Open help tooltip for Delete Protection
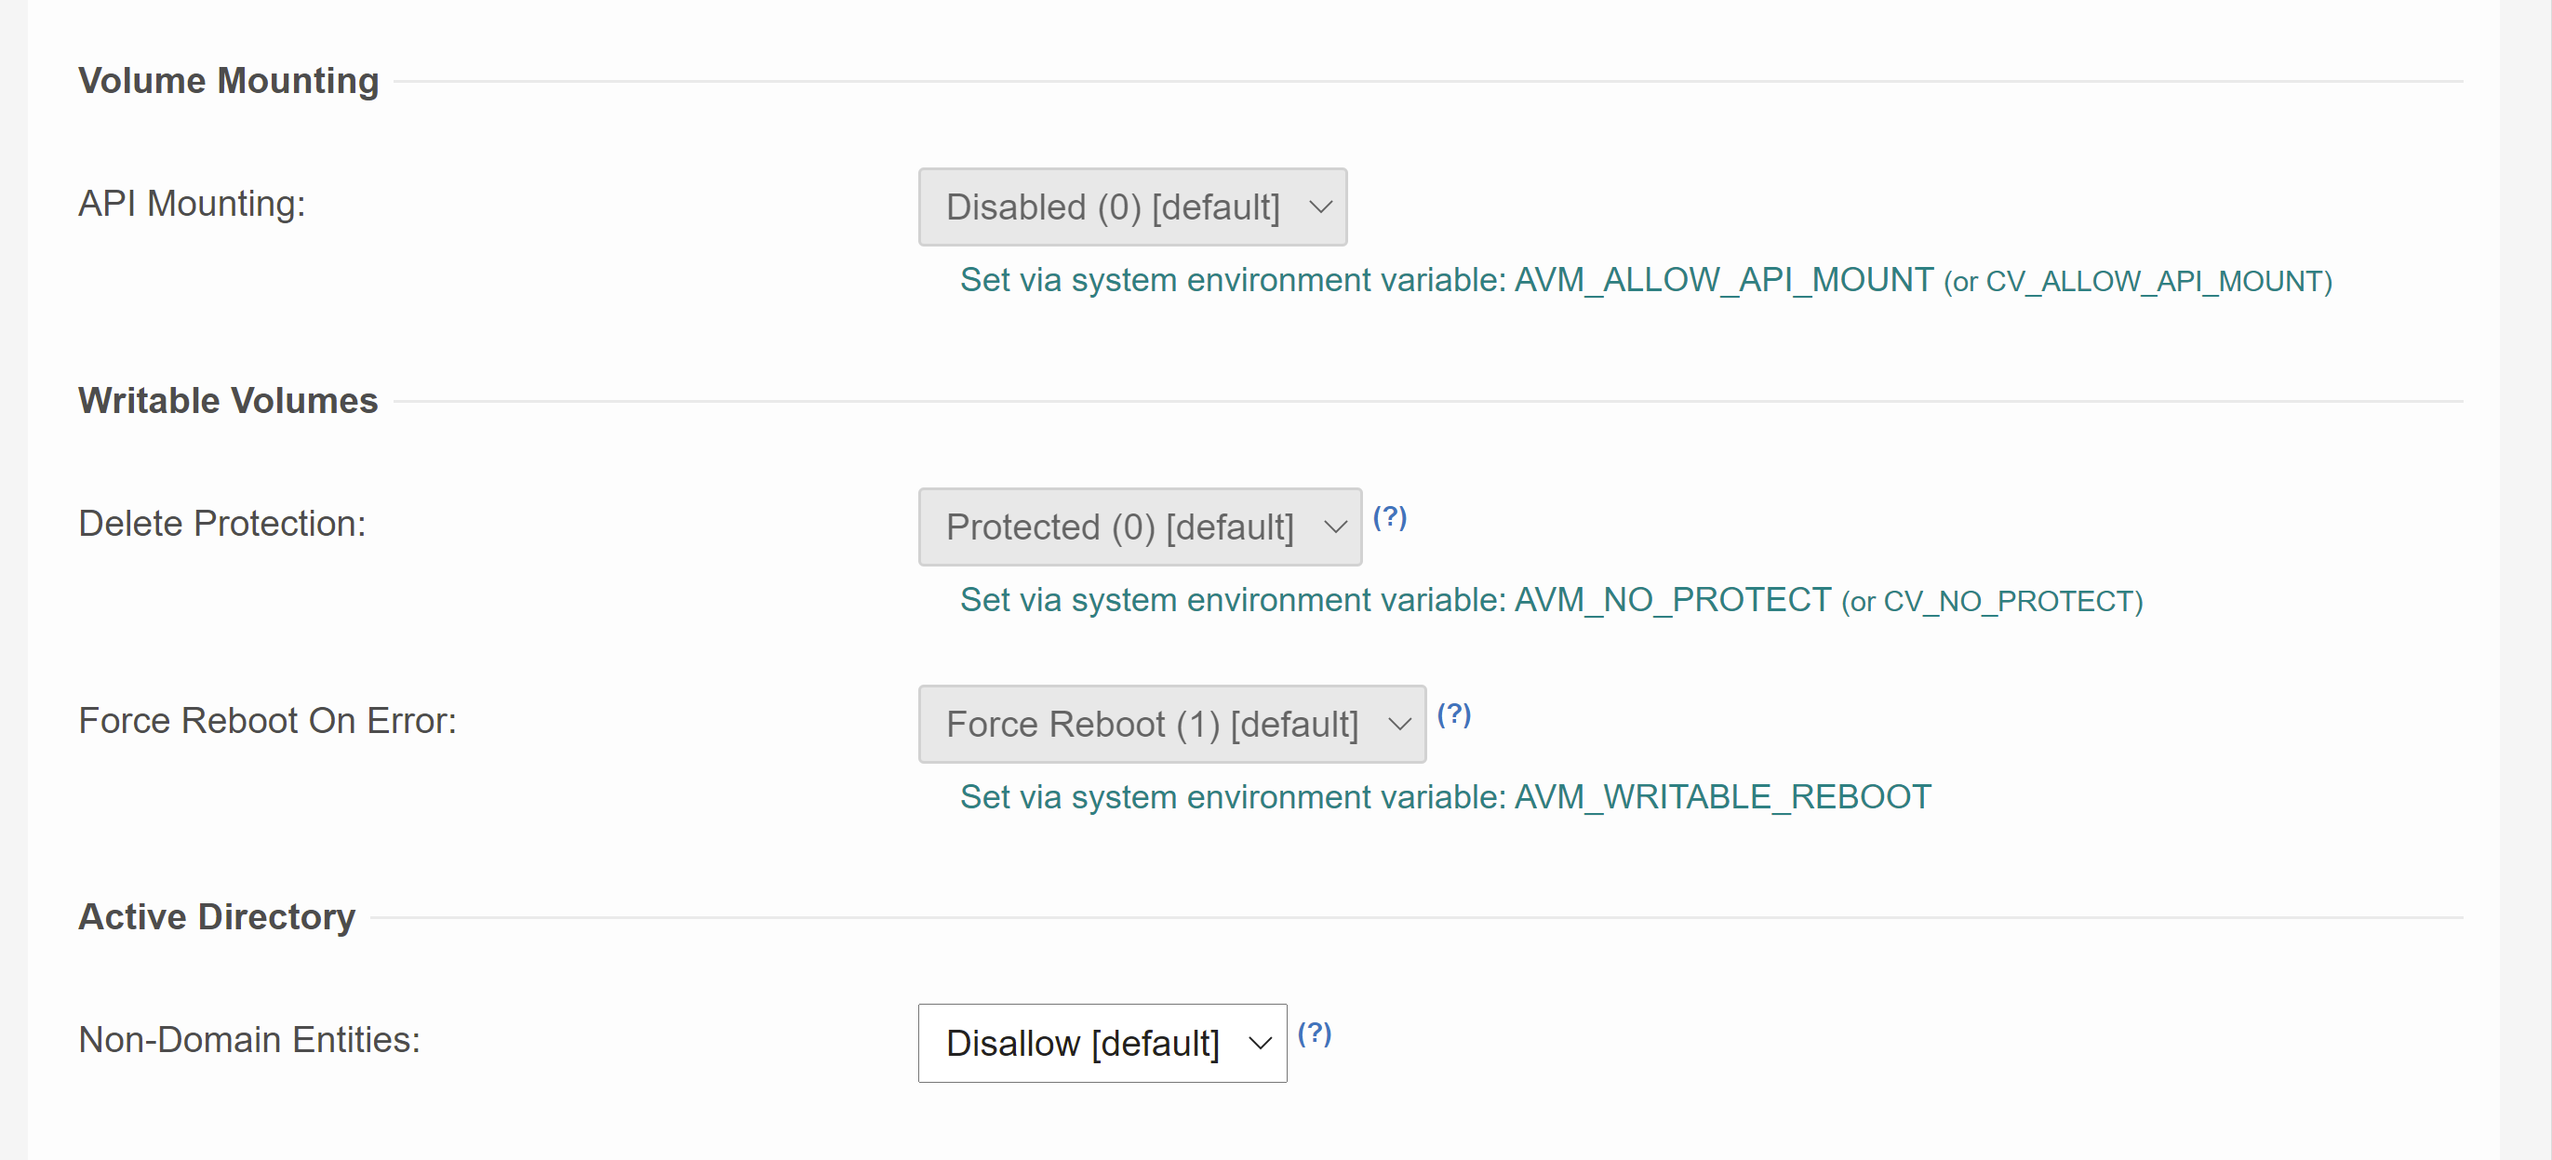Image resolution: width=2552 pixels, height=1160 pixels. point(1389,516)
